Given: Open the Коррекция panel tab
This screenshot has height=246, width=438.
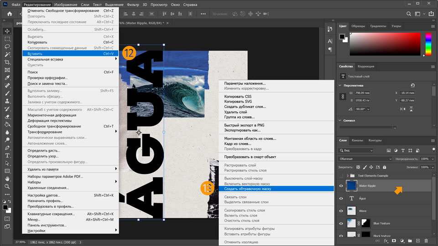Looking at the screenshot, I should (x=365, y=67).
